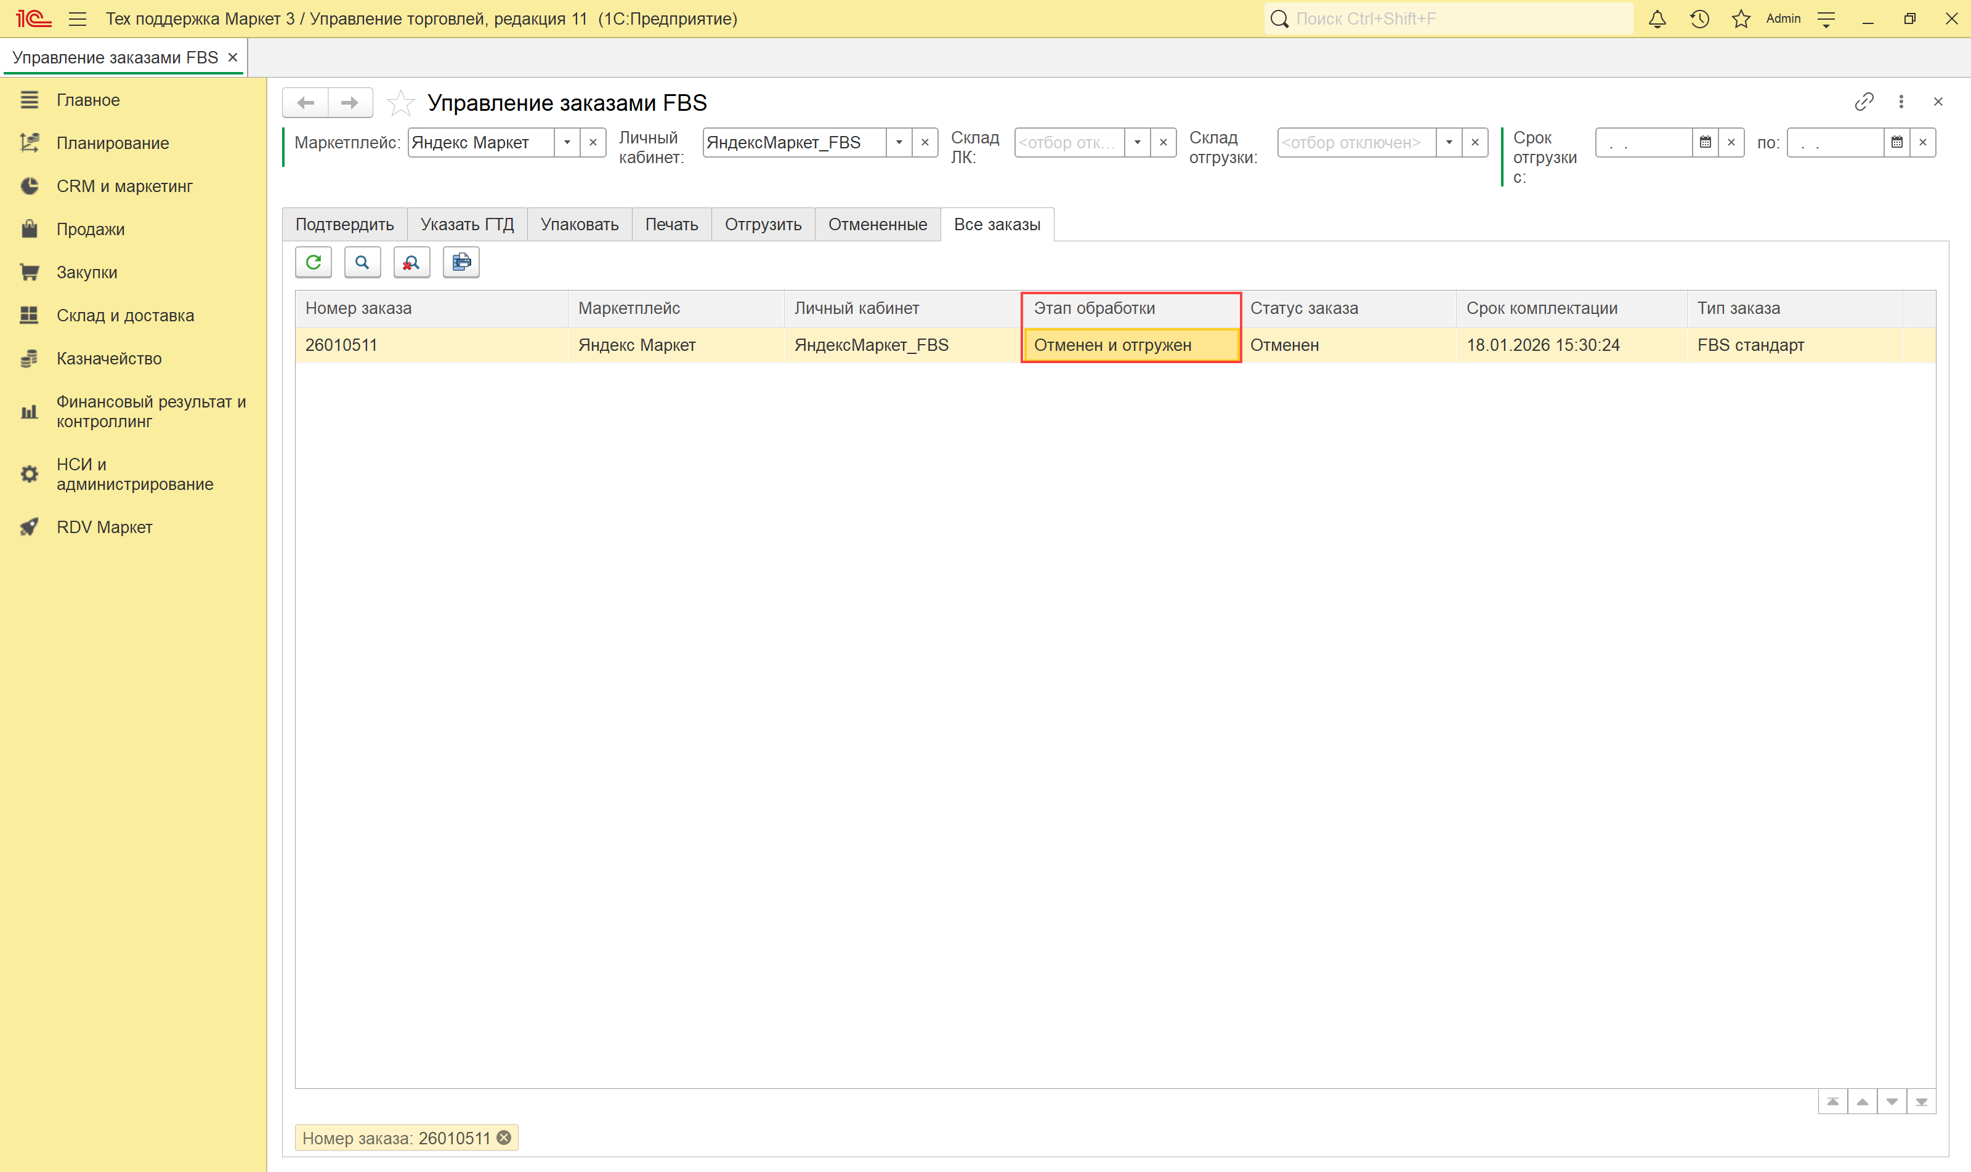Switch to the Отмененные tab
Screen dimensions: 1971x1172
pyautogui.click(x=876, y=224)
